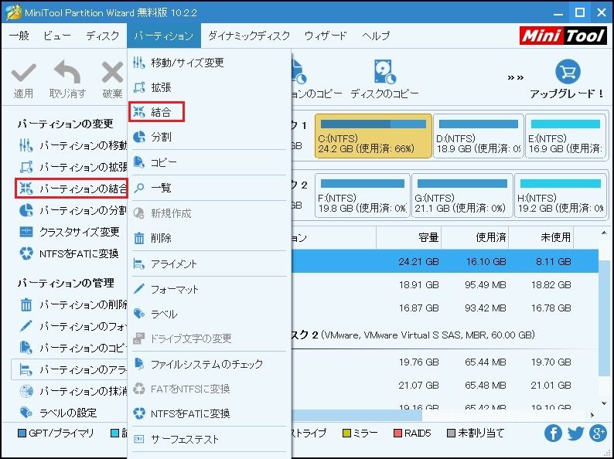Click パーティションの拡張 in the left panel
Image resolution: width=614 pixels, height=459 pixels.
(x=73, y=167)
